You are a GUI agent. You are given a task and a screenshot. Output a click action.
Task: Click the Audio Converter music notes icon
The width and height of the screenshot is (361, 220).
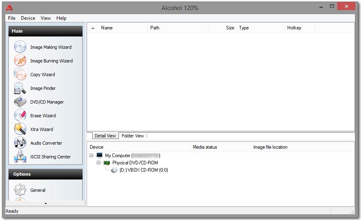point(20,143)
